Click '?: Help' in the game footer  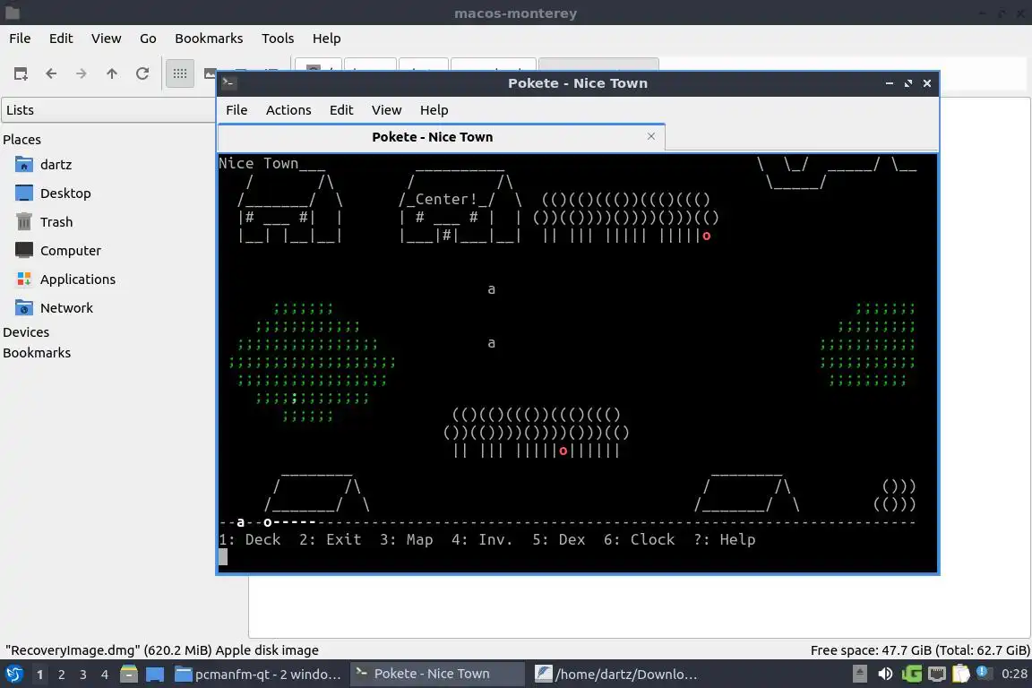(725, 539)
